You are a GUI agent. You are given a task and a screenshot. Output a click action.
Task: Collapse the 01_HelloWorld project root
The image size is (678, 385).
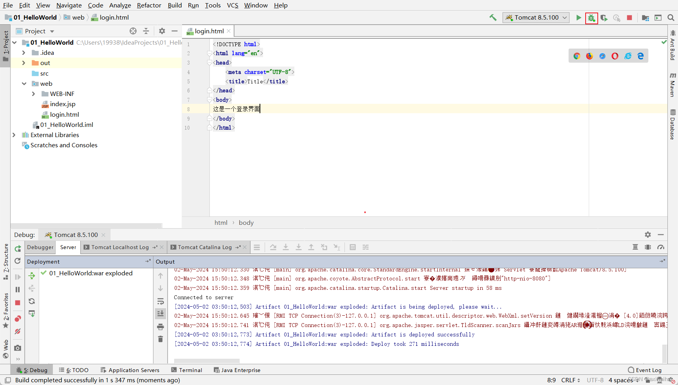tap(14, 42)
